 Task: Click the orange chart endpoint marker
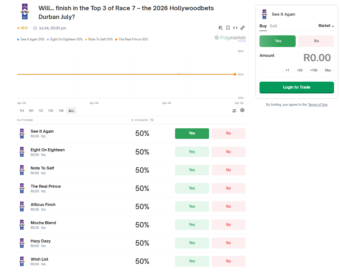tap(235, 74)
